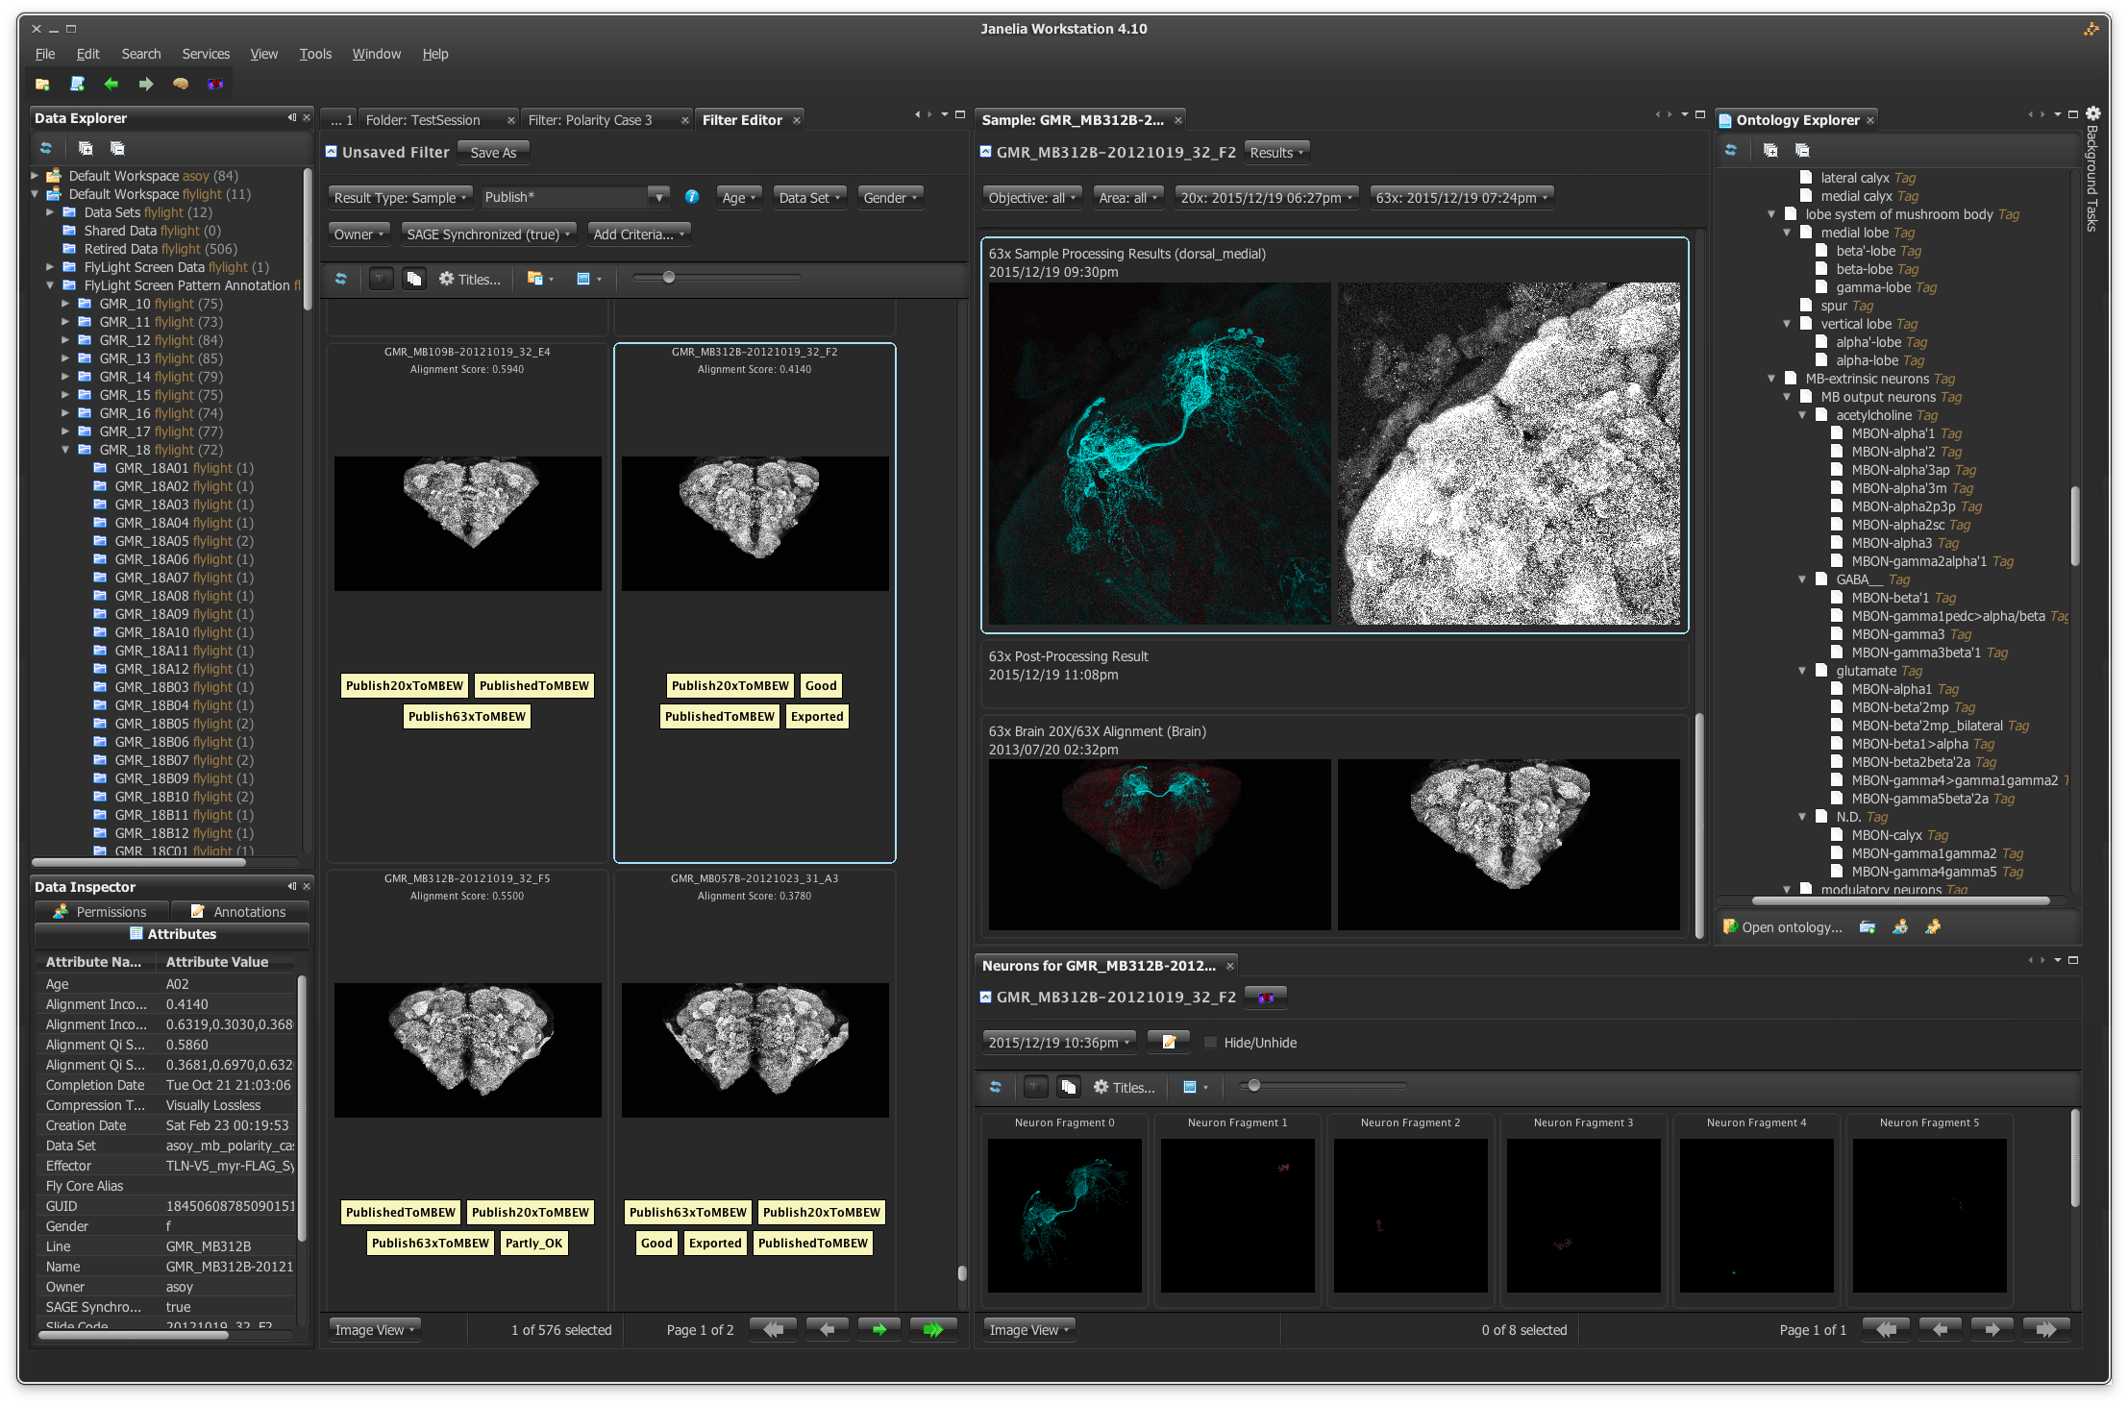This screenshot has width=2128, height=1405.
Task: Click the brain icon in main toolbar
Action: tap(180, 84)
